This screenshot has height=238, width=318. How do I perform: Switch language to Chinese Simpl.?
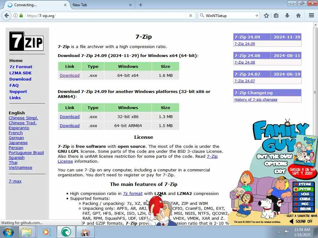23,118
